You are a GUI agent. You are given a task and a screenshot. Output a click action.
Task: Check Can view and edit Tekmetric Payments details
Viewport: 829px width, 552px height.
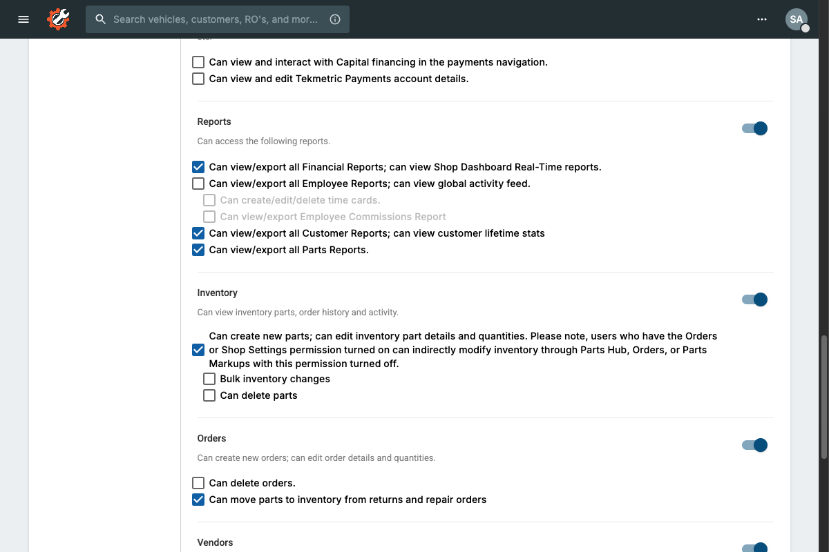pos(198,79)
